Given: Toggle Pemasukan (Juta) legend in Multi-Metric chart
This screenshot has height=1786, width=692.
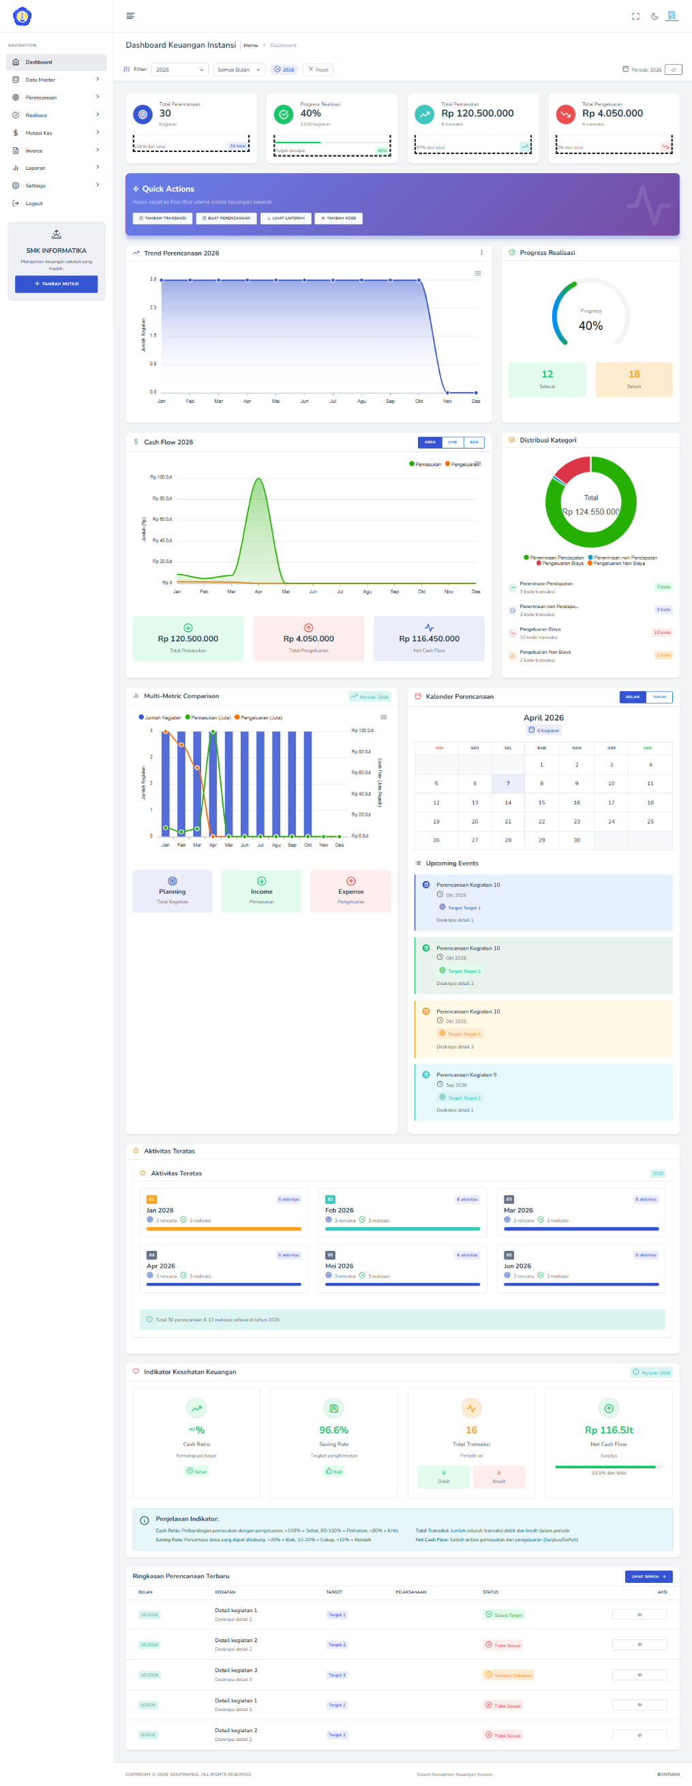Looking at the screenshot, I should click(208, 718).
